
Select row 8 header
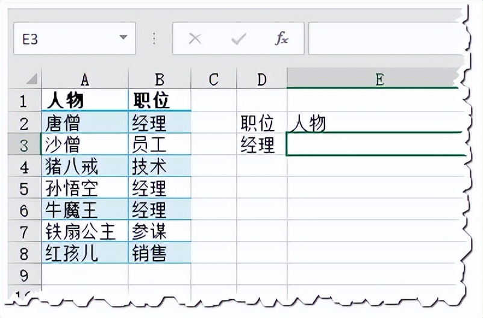[x=24, y=253]
